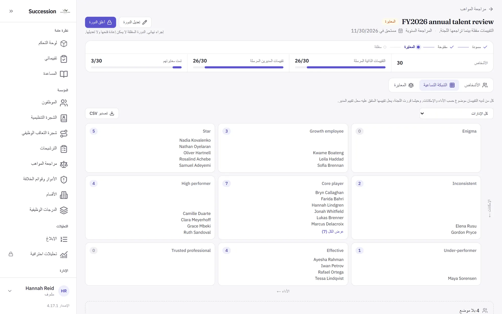This screenshot has height=314, width=502.
Task: Open مراجعة المواهب scales icon in sidebar
Action: pos(64,164)
